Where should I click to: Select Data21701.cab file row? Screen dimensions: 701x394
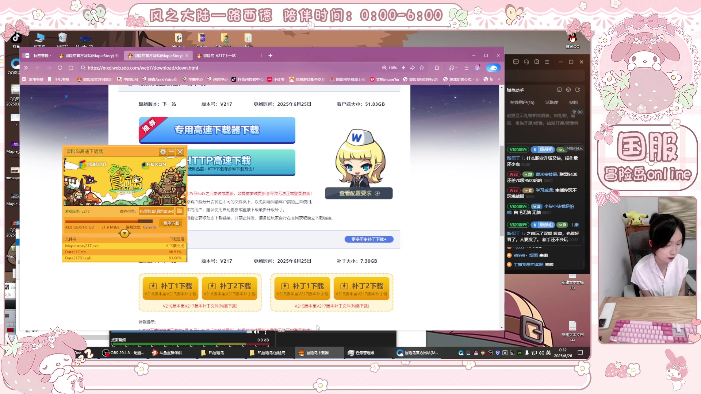[x=125, y=258]
